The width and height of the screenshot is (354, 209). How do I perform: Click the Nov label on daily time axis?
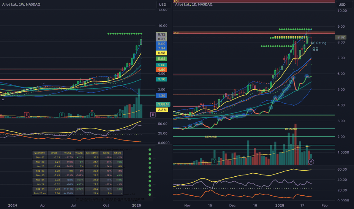pos(187,205)
